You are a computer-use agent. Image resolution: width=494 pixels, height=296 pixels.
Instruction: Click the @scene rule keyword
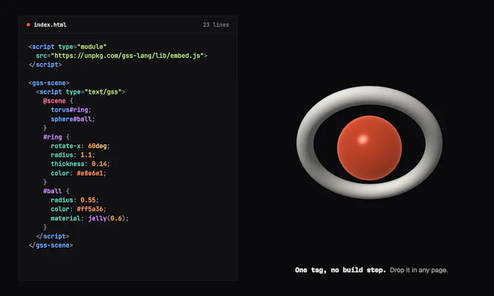tap(54, 101)
